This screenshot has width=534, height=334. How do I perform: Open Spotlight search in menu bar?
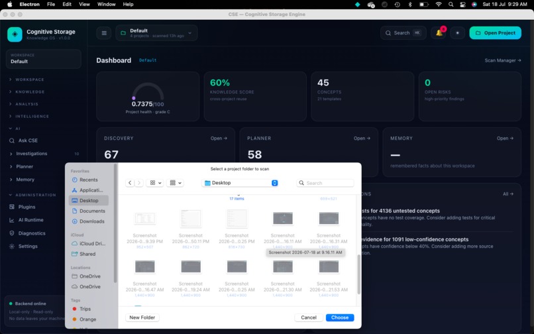[x=451, y=5]
